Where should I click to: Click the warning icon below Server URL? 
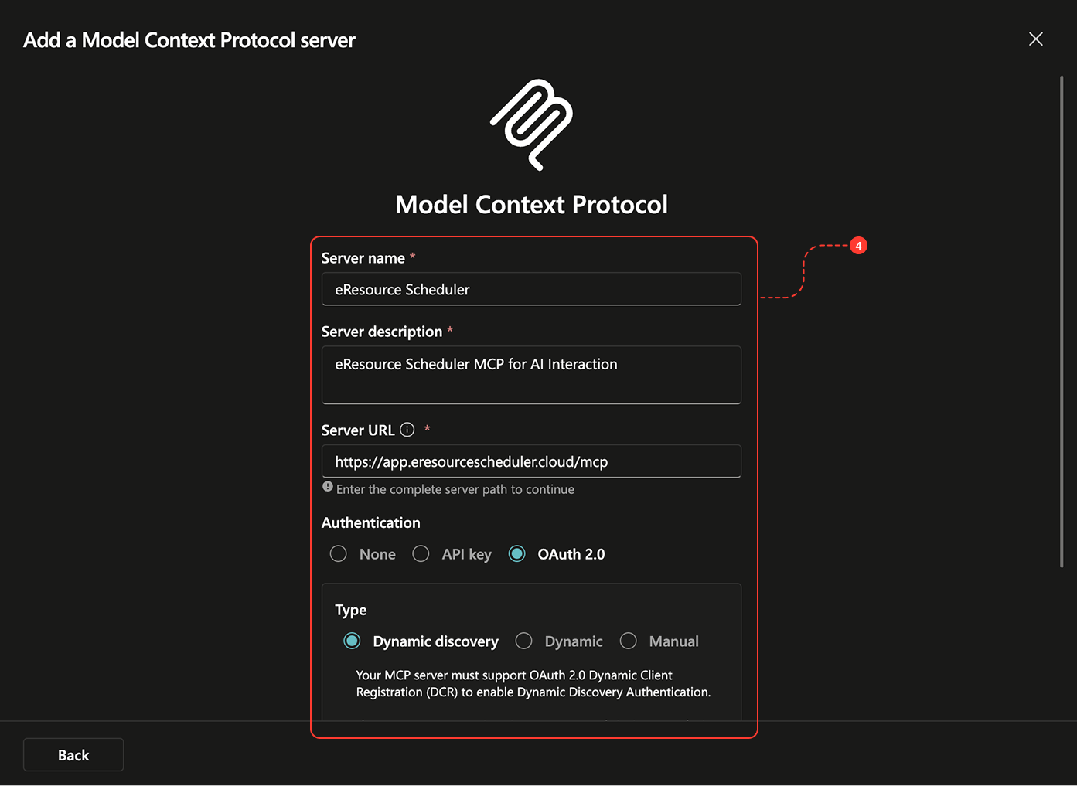pos(328,487)
